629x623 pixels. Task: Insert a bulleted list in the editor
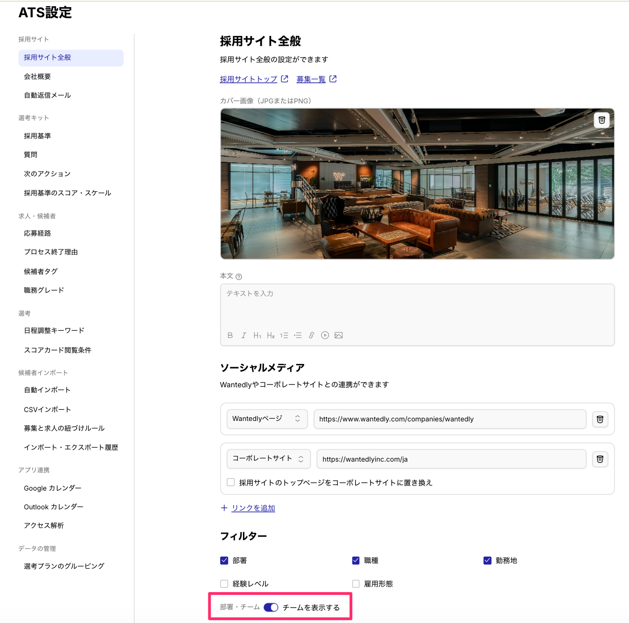[x=298, y=335]
